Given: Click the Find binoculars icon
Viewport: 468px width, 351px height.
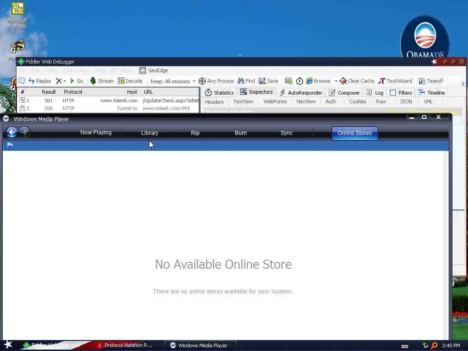Looking at the screenshot, I should (x=240, y=80).
